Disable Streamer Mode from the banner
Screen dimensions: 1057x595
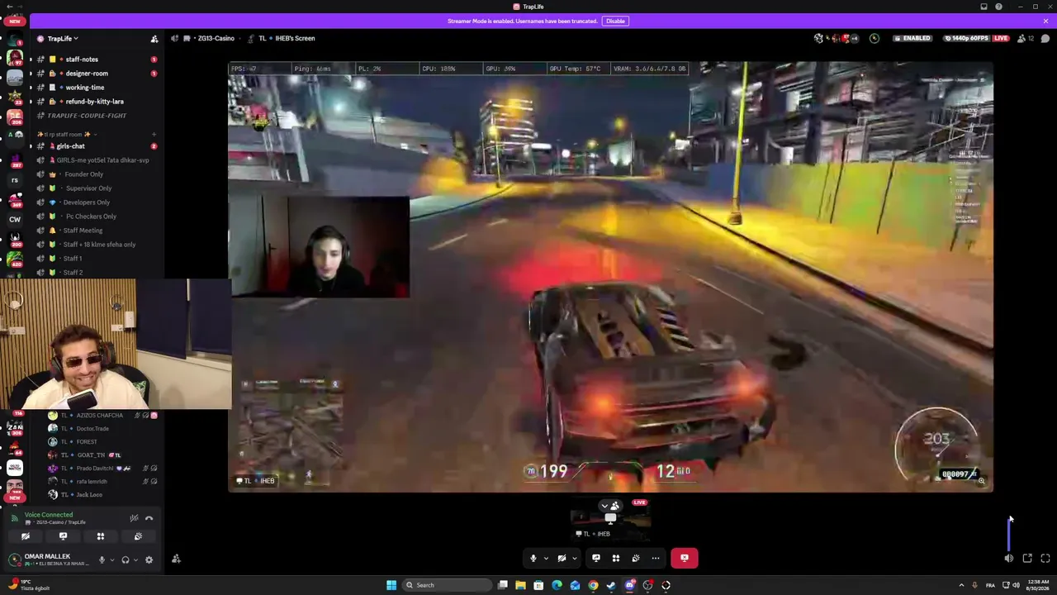pos(615,21)
